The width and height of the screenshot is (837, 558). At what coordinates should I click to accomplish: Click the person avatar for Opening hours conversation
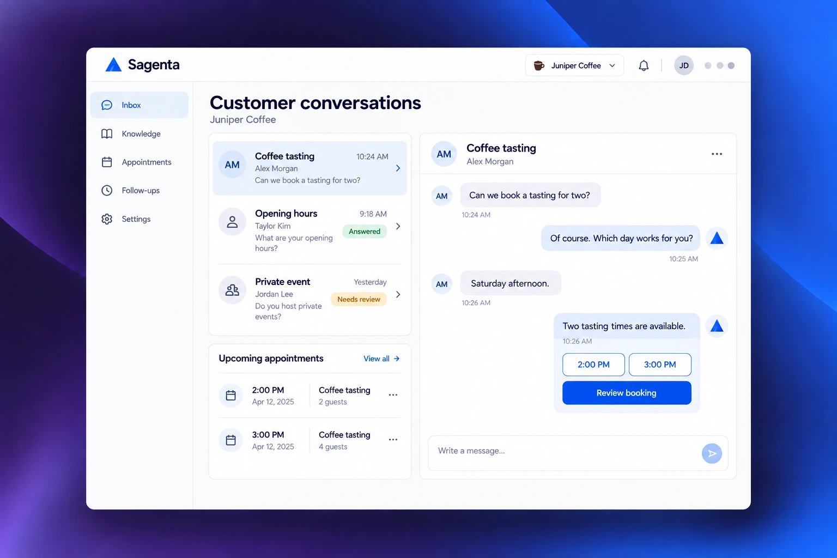pos(232,222)
